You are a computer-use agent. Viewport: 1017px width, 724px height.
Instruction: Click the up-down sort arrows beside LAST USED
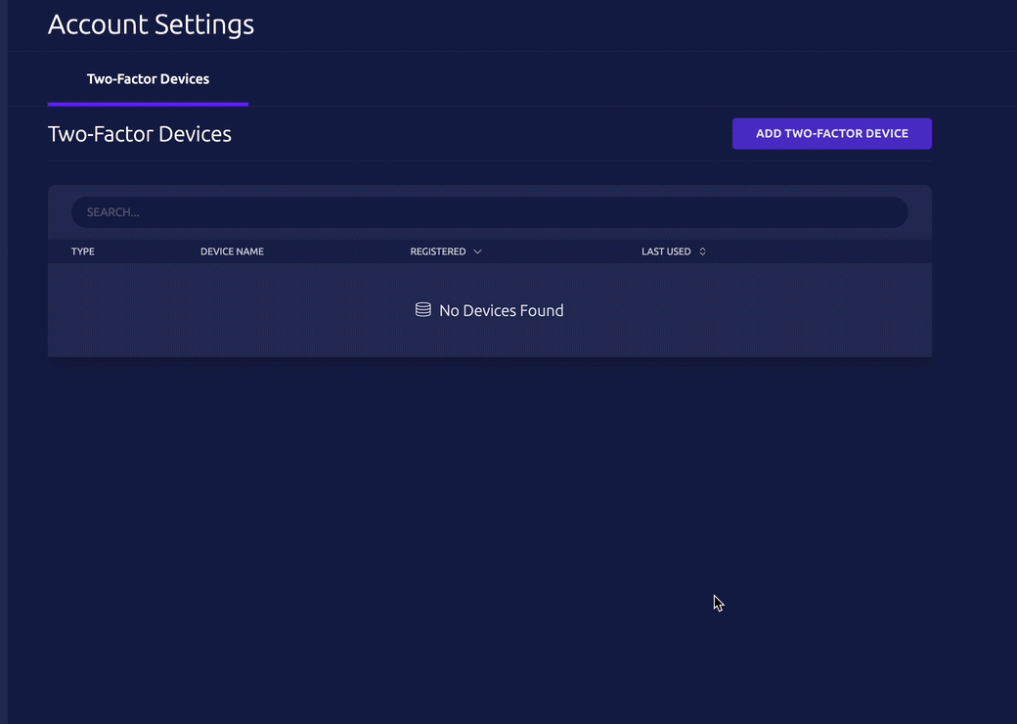click(701, 251)
